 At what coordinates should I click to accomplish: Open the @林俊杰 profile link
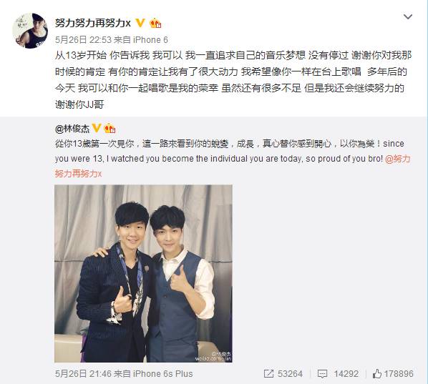[72, 129]
